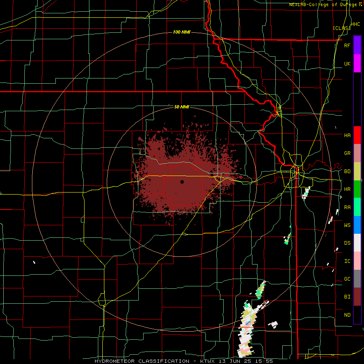Viewport: 364px width, 364px height.
Task: Click the "IC" legend label
Action: coord(347,261)
